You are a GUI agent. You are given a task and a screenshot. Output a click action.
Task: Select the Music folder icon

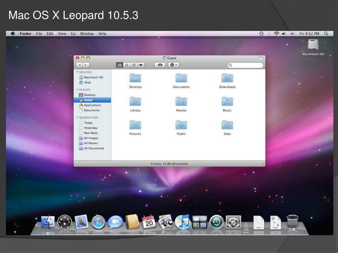click(x=227, y=101)
